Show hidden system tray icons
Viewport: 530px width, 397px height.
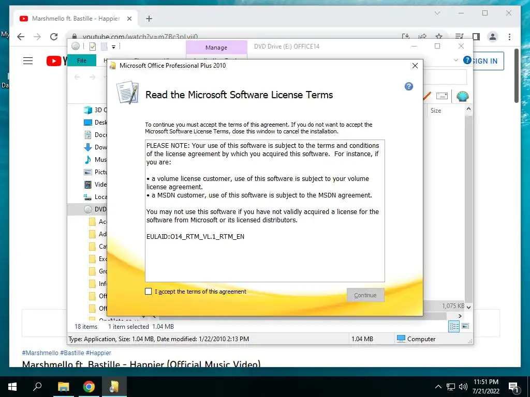pos(438,387)
